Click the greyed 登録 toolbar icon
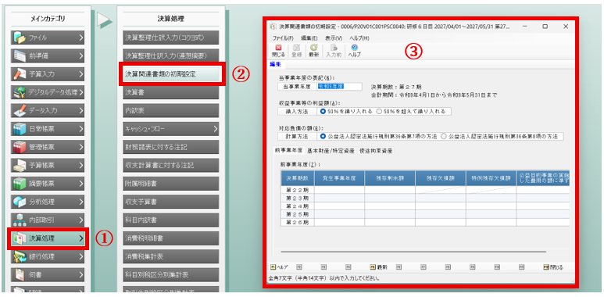 tap(297, 48)
